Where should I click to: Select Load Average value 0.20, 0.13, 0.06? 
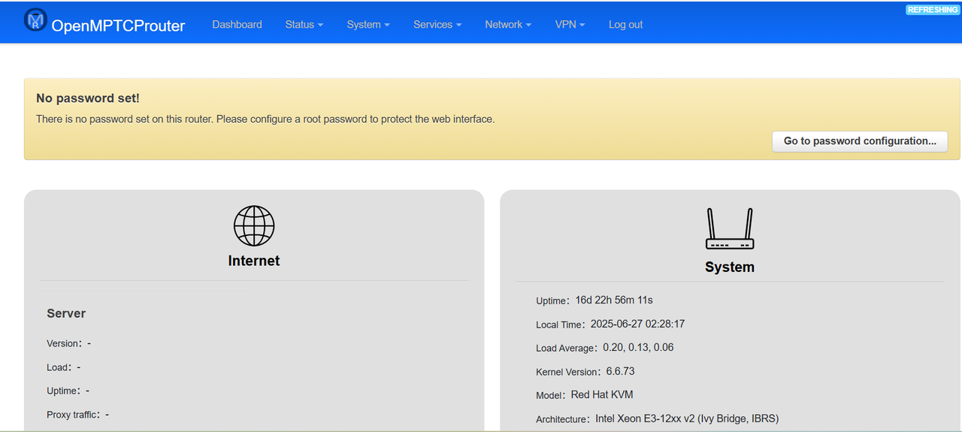638,347
